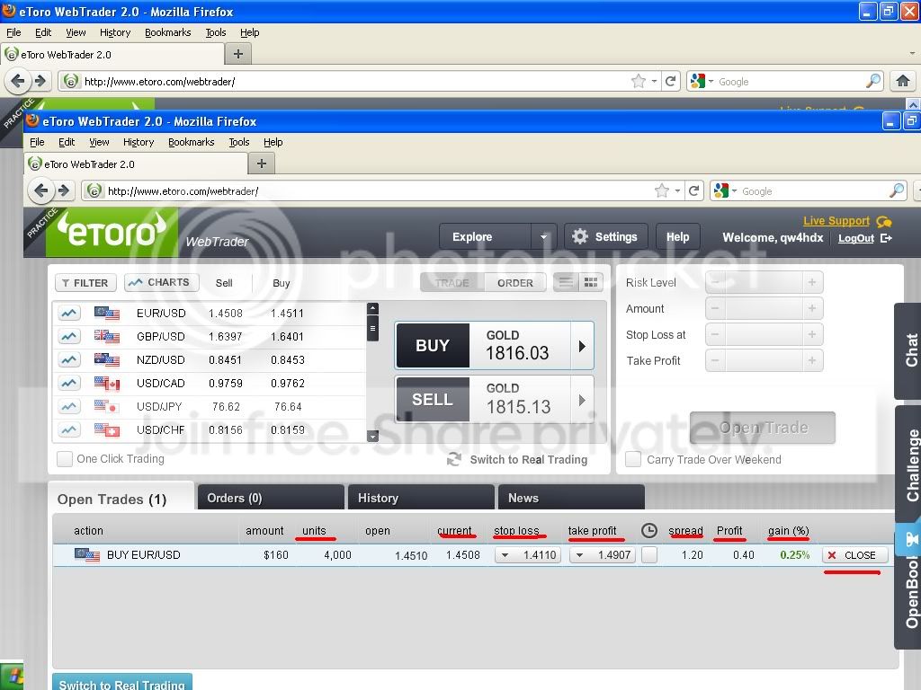Search magnifier in front Firefox search box

click(x=897, y=190)
